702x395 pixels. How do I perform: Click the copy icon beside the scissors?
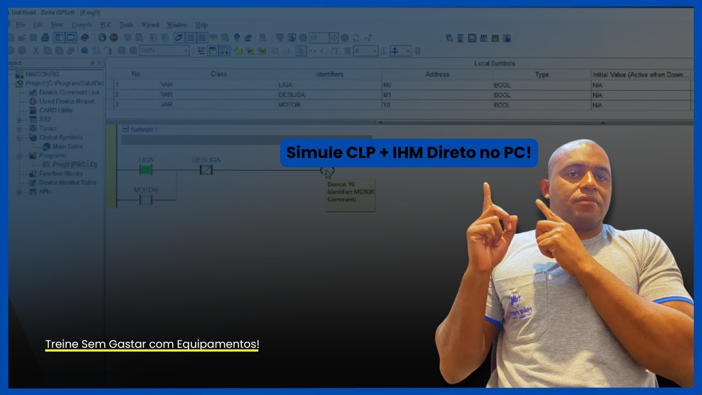pyautogui.click(x=47, y=50)
